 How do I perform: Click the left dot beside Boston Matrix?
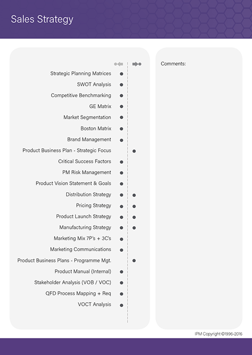(121, 129)
